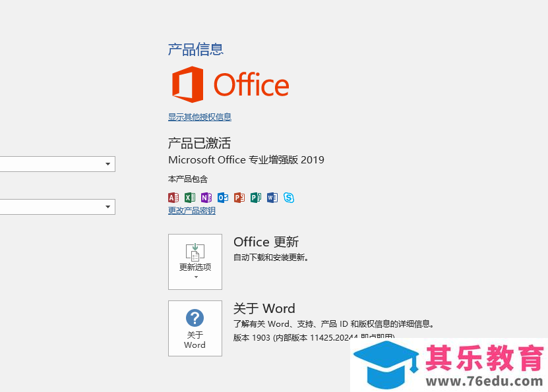Expand the upper dropdown on the left
The image size is (548, 392).
click(x=108, y=164)
